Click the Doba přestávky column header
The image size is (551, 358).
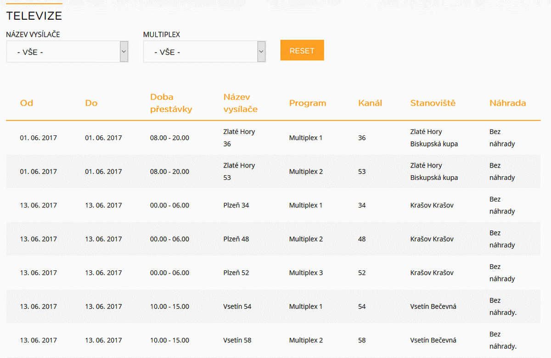click(x=171, y=103)
